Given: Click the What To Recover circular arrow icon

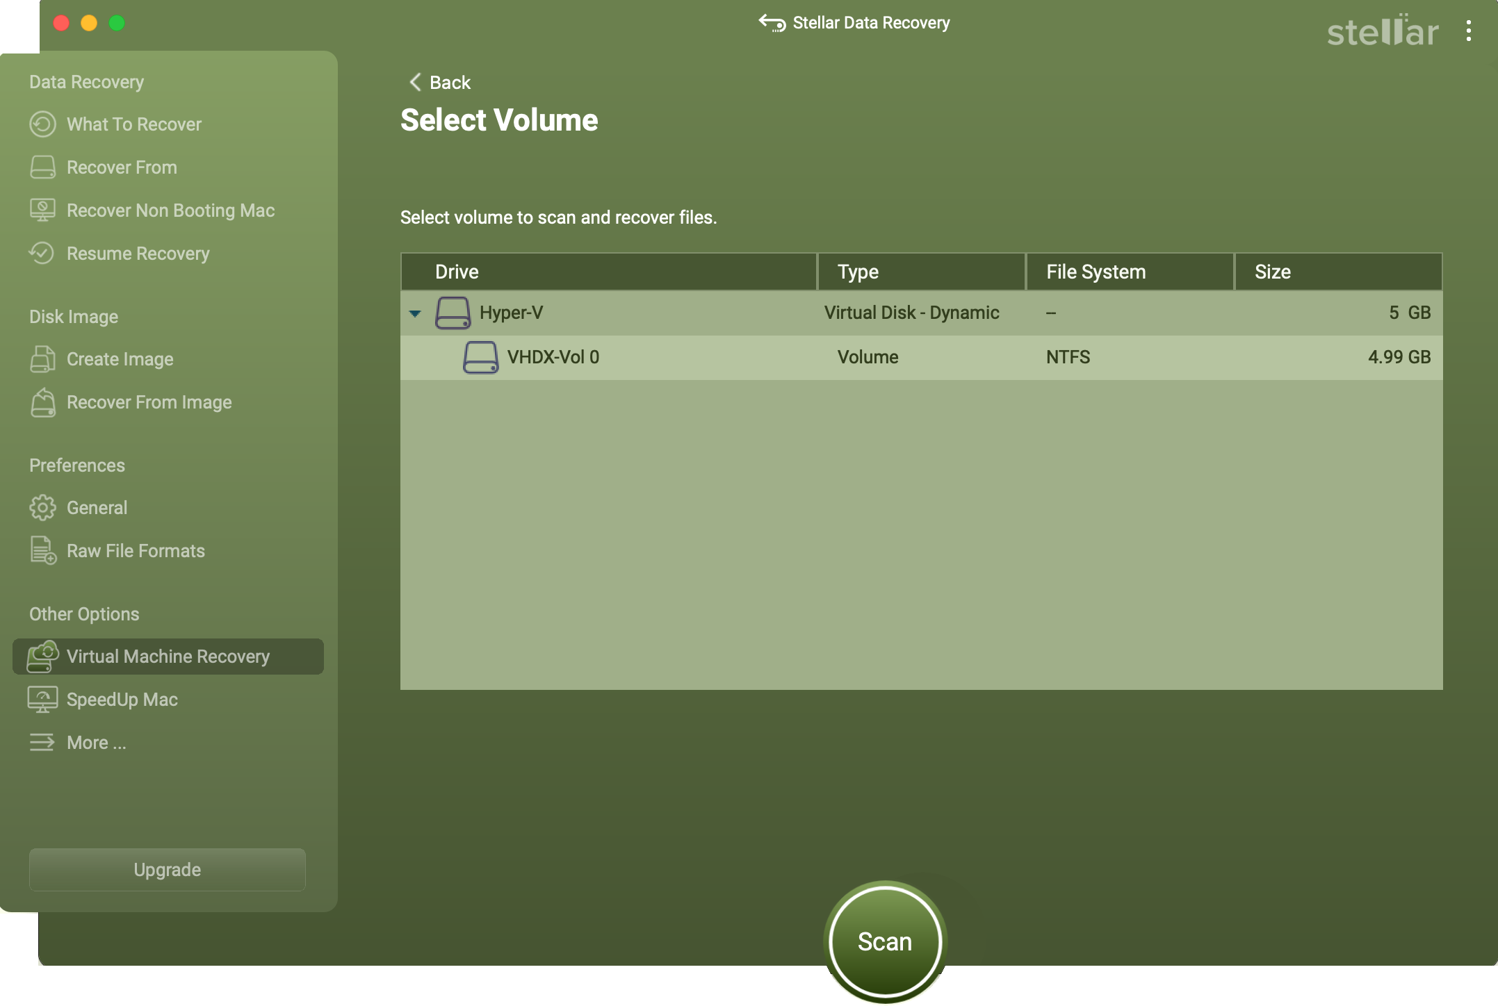Looking at the screenshot, I should (x=42, y=124).
